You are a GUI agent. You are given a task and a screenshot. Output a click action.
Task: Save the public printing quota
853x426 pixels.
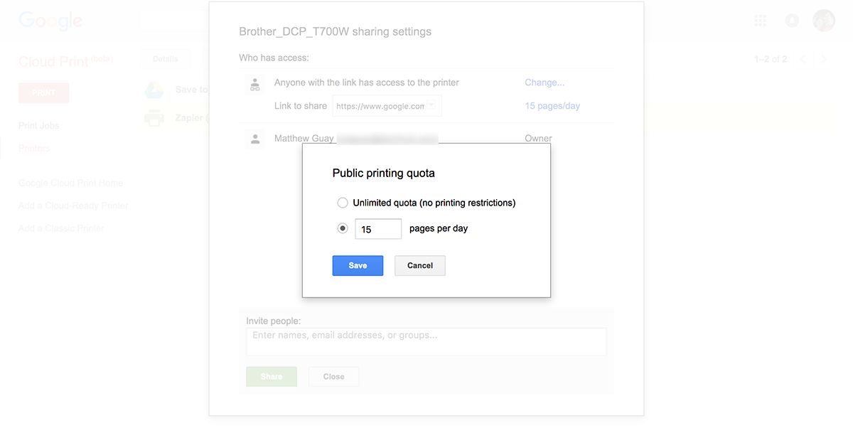[358, 265]
